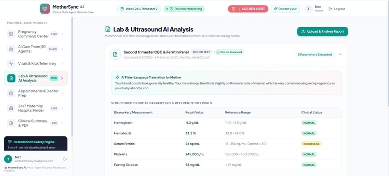The height and width of the screenshot is (176, 389).
Task: Open 24/7 Maternity Hospital Finder module
Action: click(x=36, y=108)
